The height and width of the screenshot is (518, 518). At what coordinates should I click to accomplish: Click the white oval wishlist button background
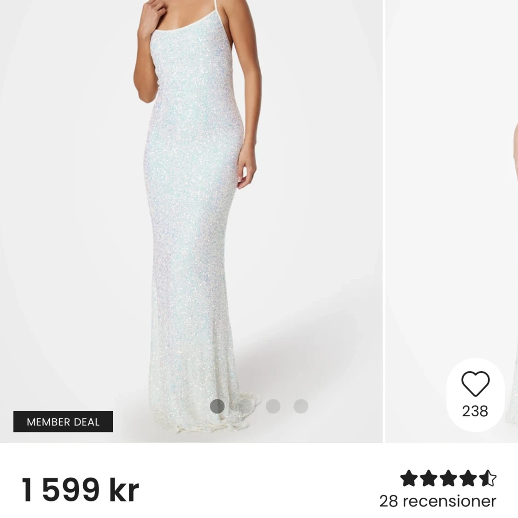[x=475, y=395]
